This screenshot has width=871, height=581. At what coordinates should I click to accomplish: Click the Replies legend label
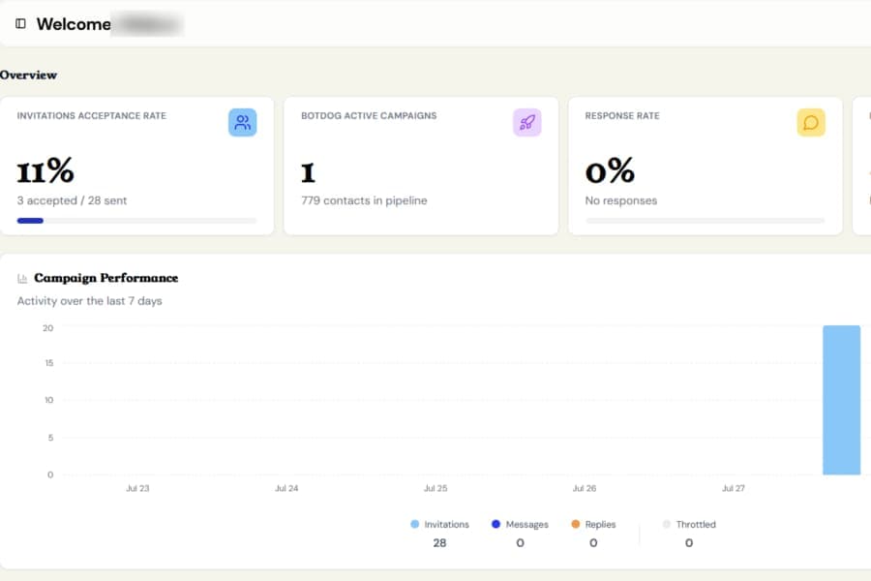coord(600,524)
